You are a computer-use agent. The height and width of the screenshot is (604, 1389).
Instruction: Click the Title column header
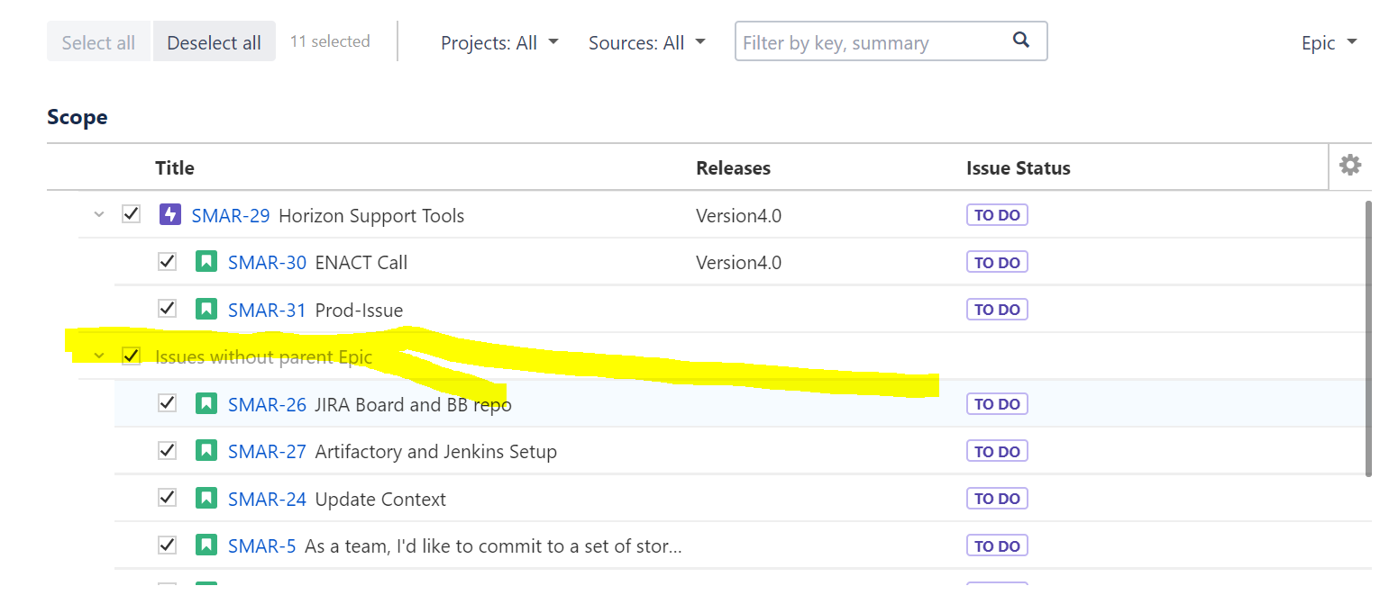[175, 167]
